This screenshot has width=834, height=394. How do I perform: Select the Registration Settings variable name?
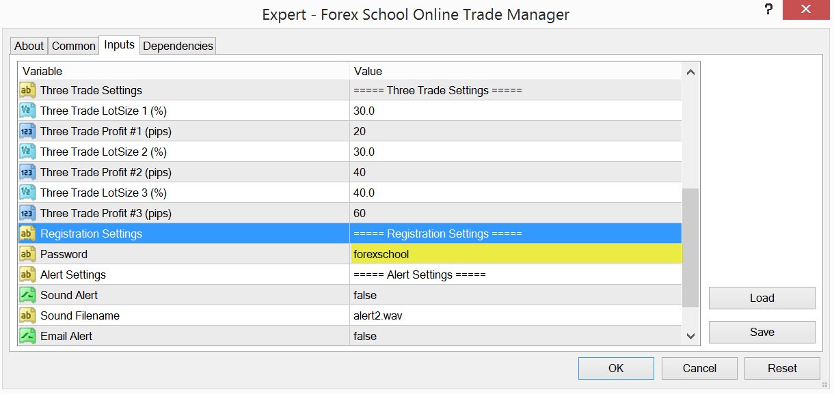click(91, 234)
